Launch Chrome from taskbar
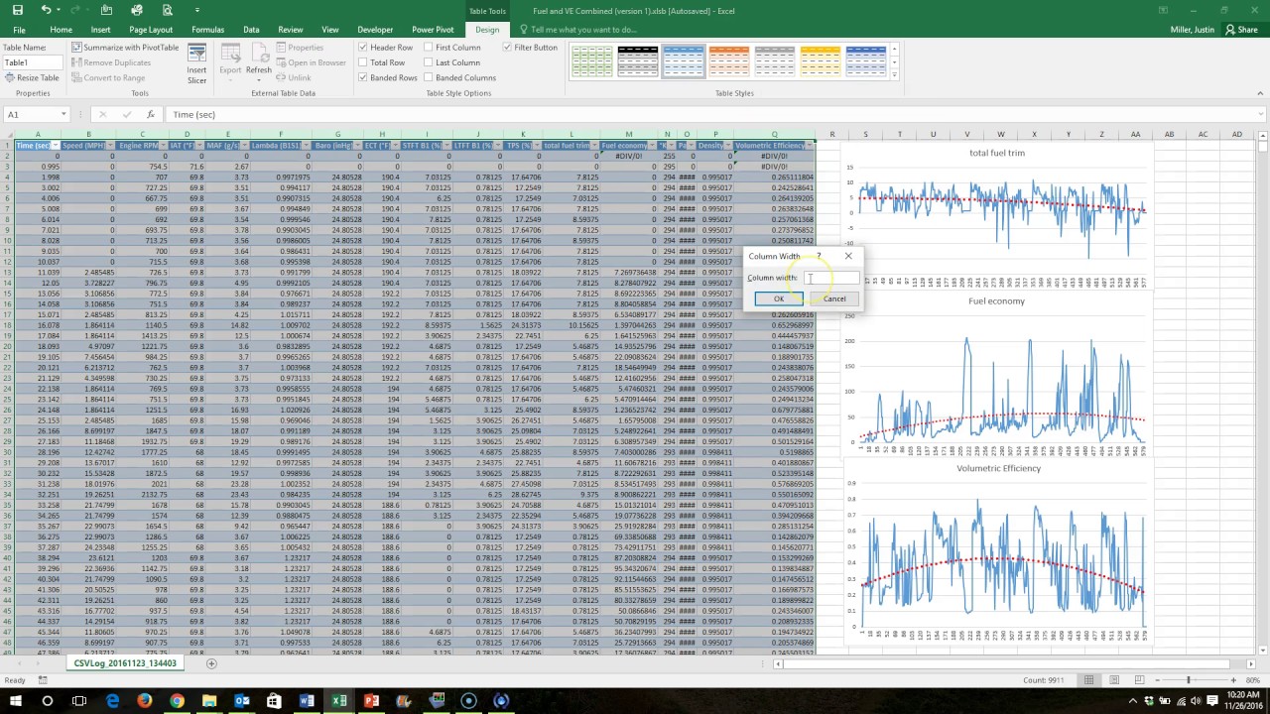The width and height of the screenshot is (1270, 714). pos(177,701)
